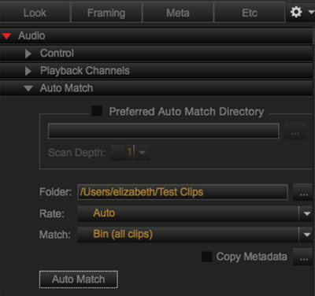Open the gear settings menu

(296, 12)
